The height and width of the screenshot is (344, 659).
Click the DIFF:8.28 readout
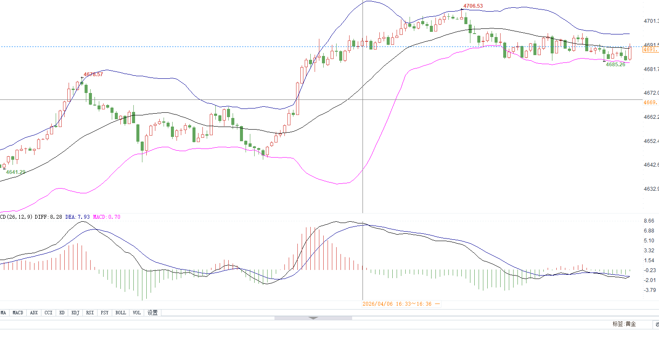[x=48, y=217]
